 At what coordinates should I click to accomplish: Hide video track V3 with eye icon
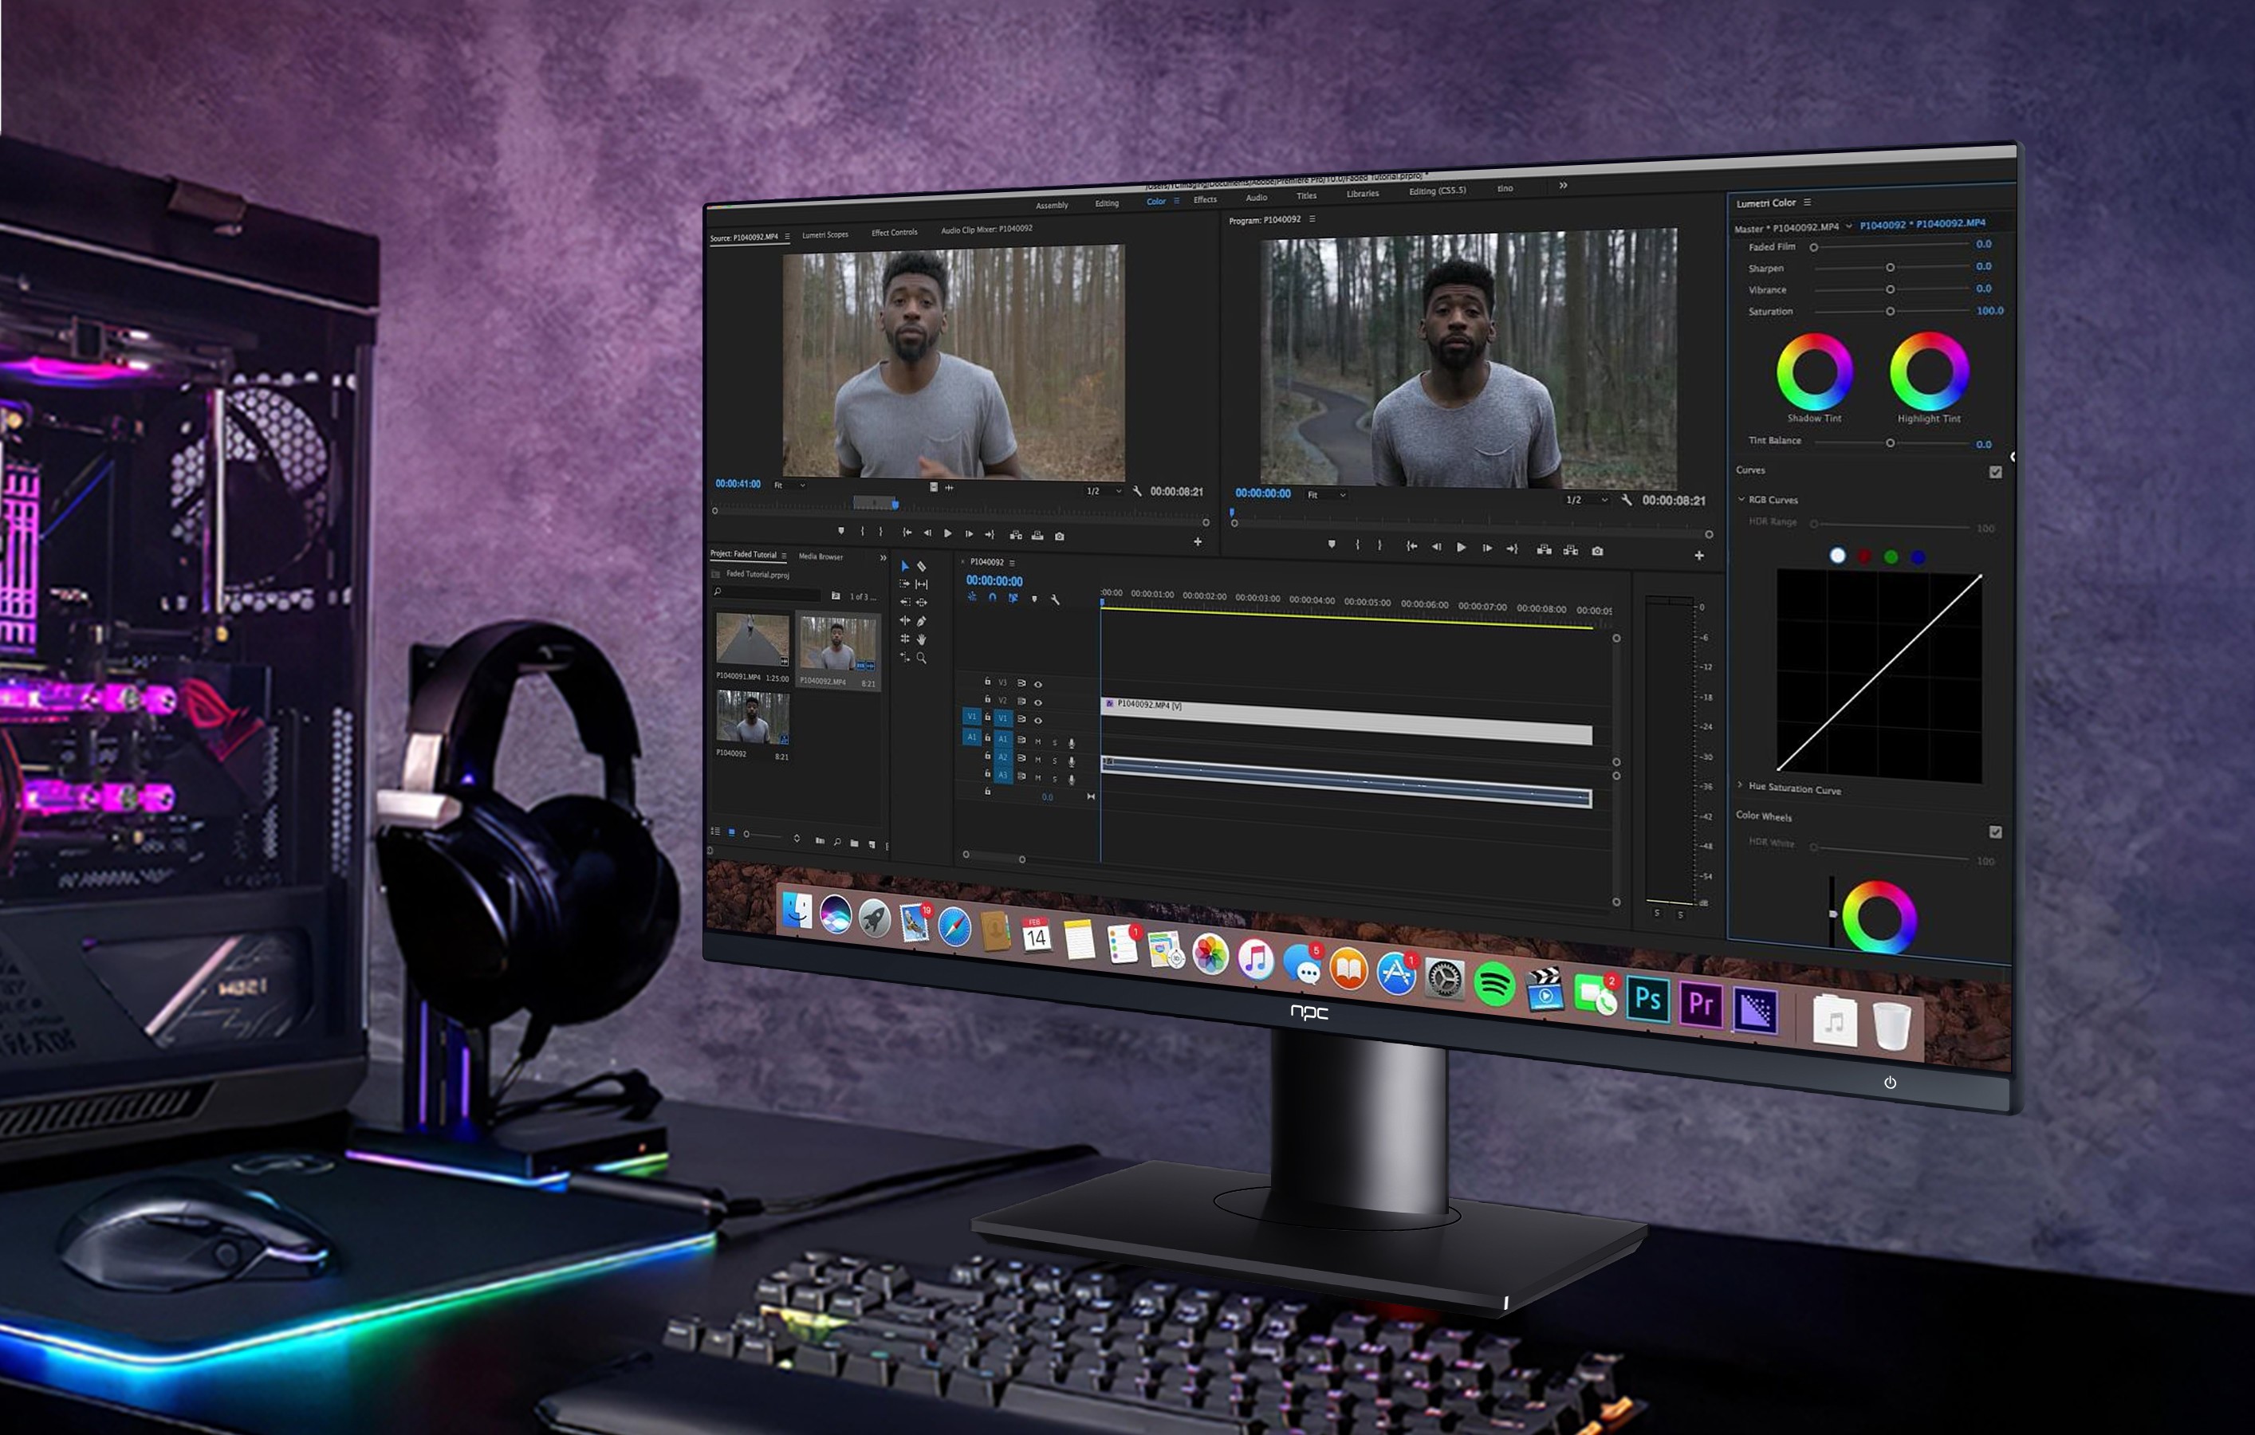(x=1037, y=684)
